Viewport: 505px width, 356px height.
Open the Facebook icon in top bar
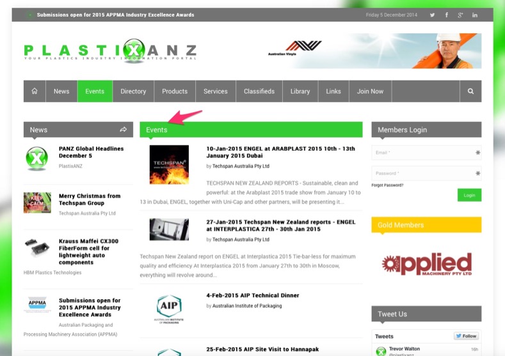[446, 15]
